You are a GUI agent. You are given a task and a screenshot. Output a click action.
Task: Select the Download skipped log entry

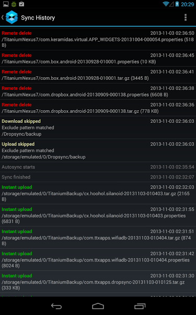[x=98, y=128]
